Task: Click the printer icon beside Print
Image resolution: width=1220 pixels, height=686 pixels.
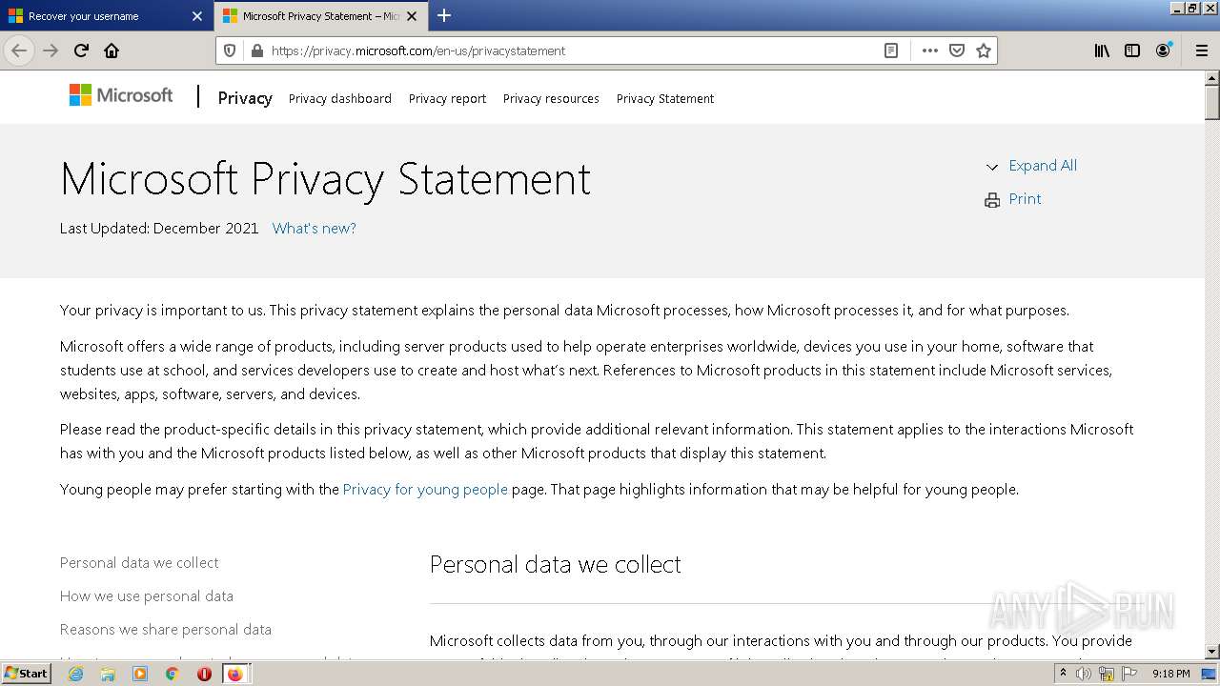Action: [x=992, y=200]
